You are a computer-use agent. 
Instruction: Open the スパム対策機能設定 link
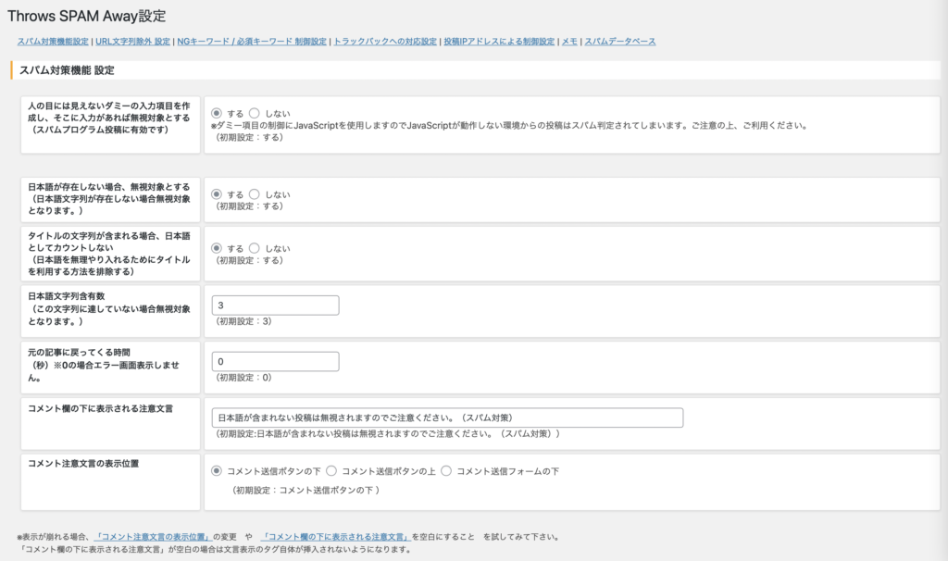point(53,42)
